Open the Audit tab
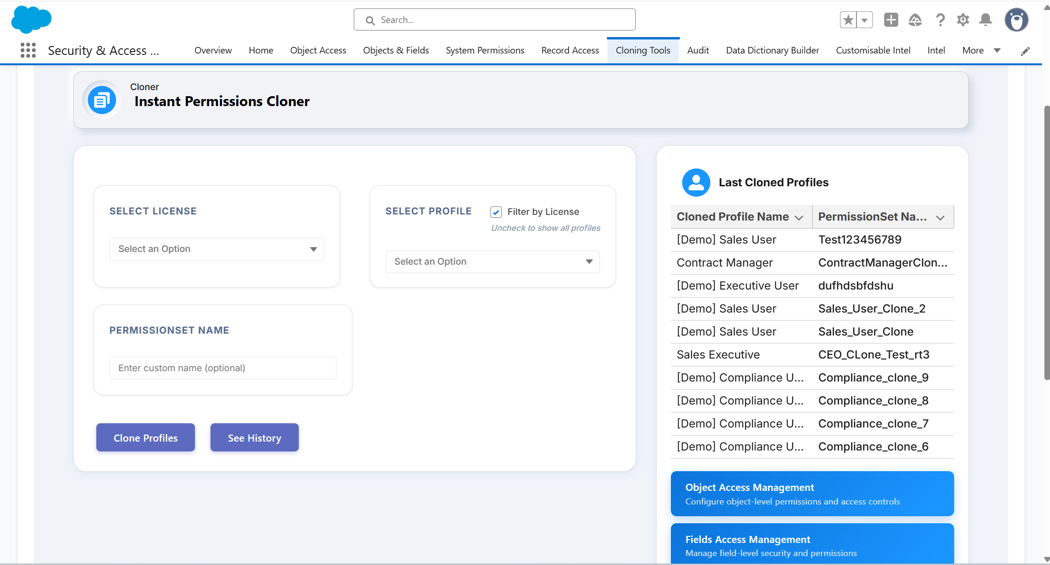 tap(698, 50)
